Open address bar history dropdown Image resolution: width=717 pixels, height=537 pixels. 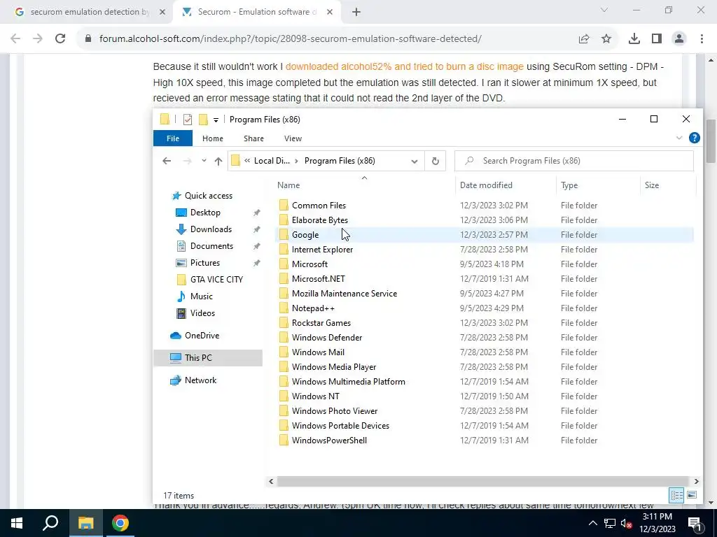[x=415, y=161]
